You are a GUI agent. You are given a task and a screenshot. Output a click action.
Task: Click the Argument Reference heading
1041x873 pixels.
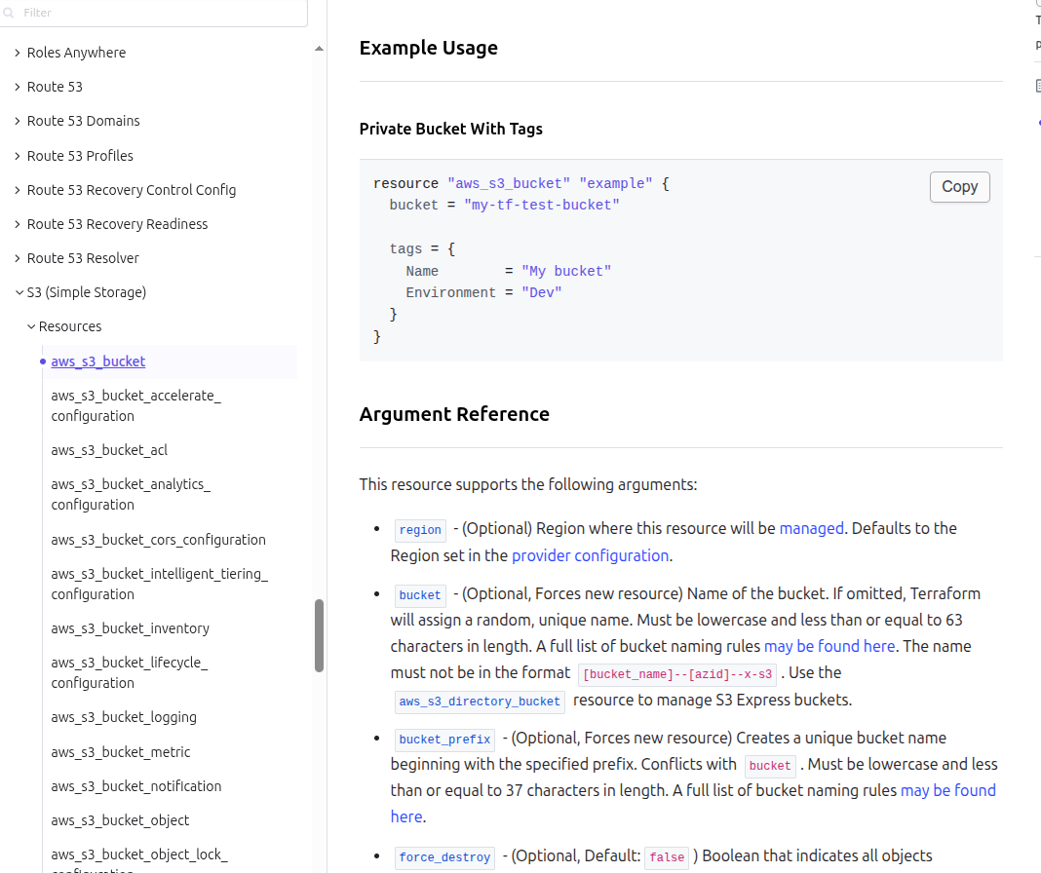[x=454, y=414]
